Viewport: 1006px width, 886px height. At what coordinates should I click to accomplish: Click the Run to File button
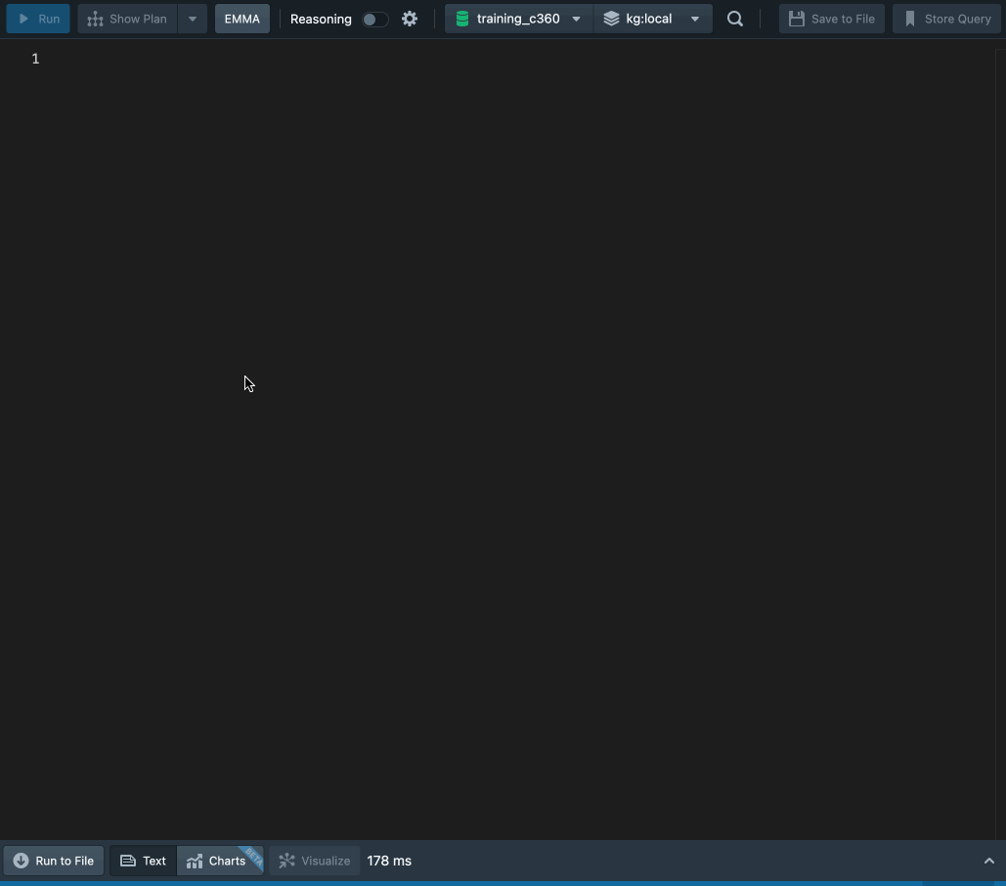(54, 861)
